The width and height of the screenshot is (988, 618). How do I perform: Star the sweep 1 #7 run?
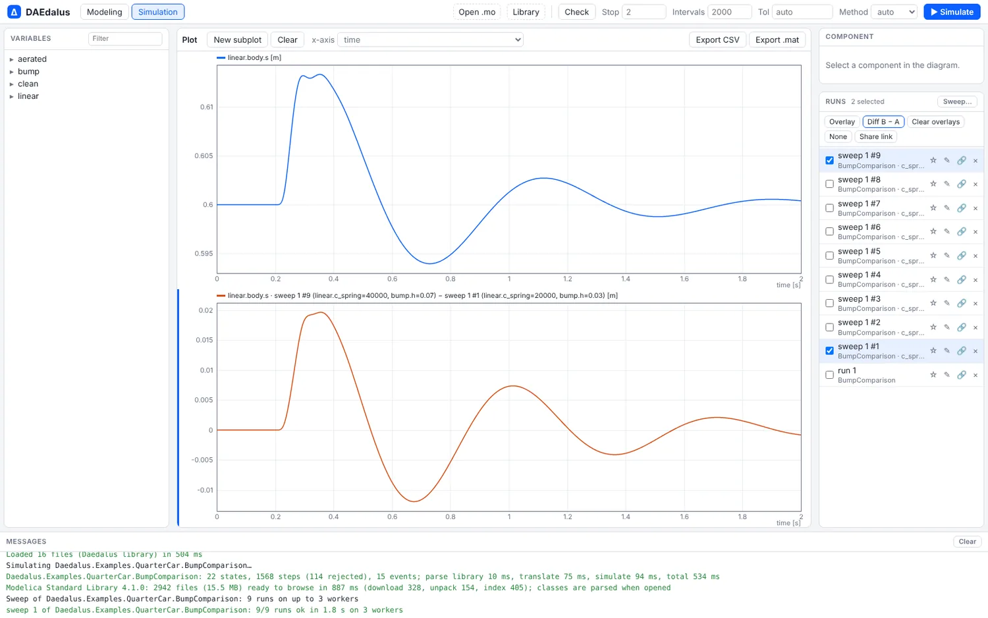[x=933, y=208]
